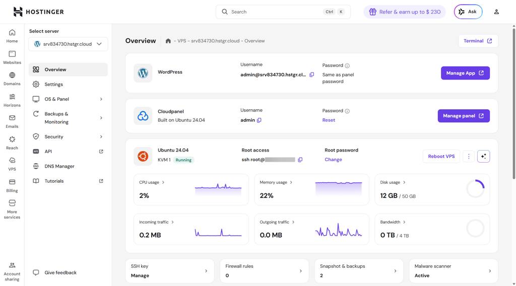Image resolution: width=516 pixels, height=286 pixels.
Task: Open Outgoing traffic details
Action: pos(277,222)
